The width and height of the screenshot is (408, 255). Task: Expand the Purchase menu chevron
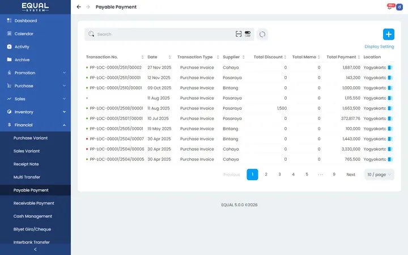coord(64,86)
